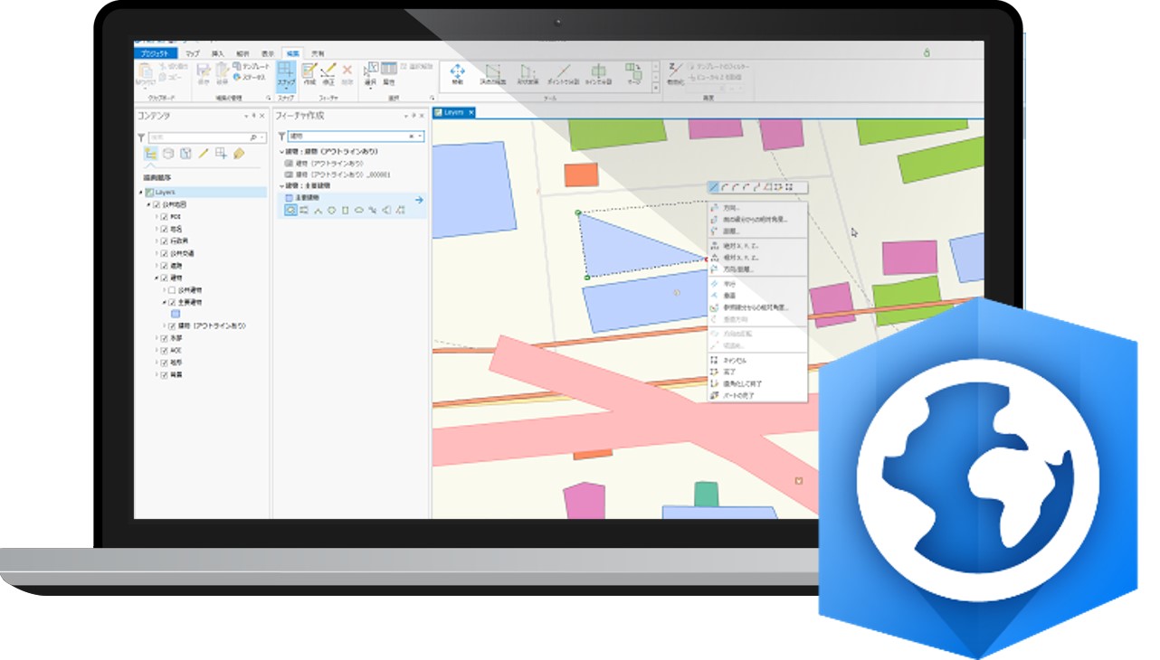Toggle the 行政界 layer checkbox
Viewport: 1160px width, 660px height.
(x=165, y=241)
